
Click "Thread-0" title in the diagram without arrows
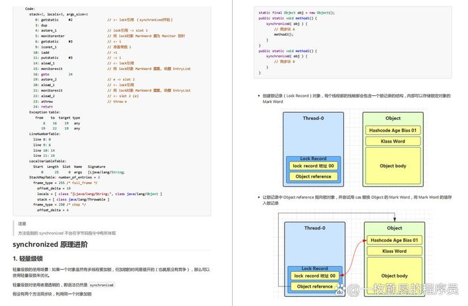[313, 118]
